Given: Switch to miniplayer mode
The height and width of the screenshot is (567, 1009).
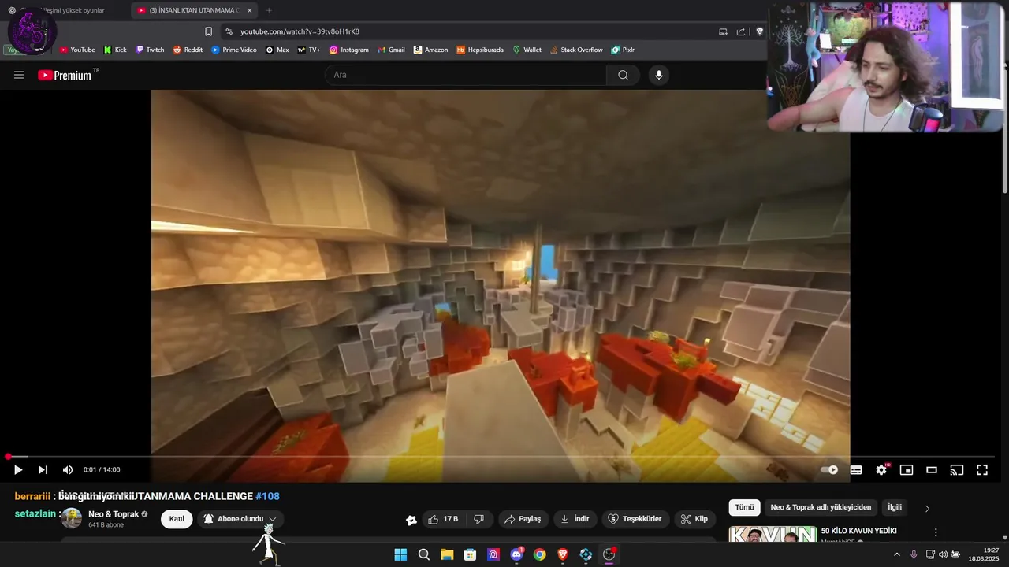Looking at the screenshot, I should point(907,470).
